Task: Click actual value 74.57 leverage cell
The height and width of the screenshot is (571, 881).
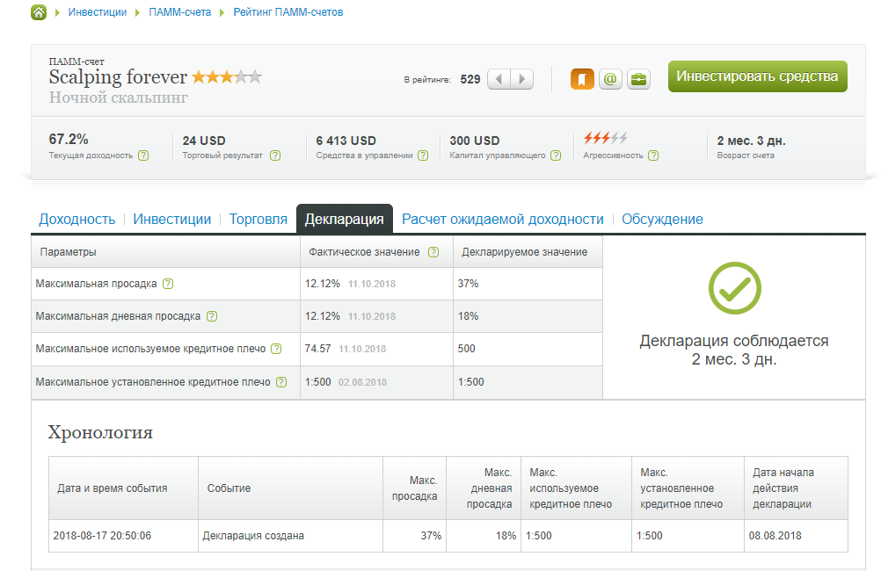Action: [x=376, y=349]
